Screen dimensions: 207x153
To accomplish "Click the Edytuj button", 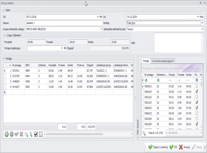I will point(197,147).
